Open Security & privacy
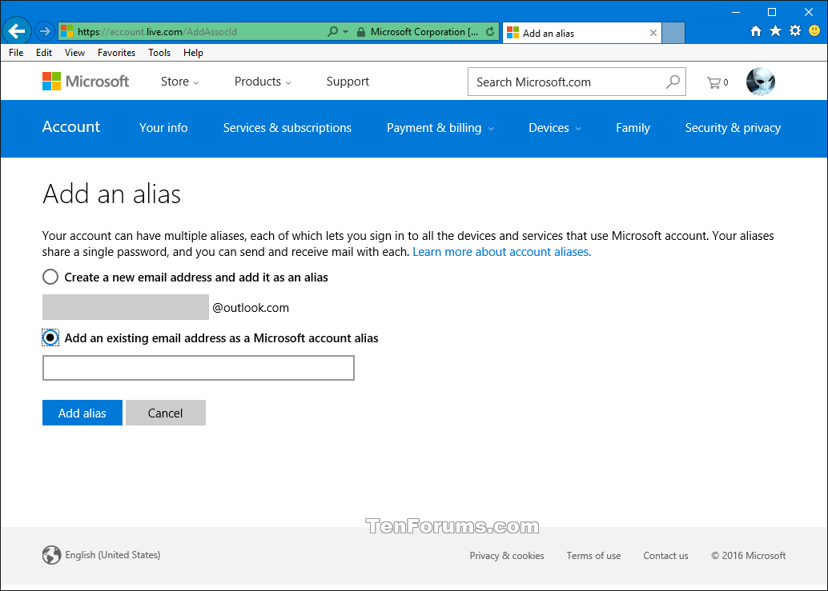 pos(733,128)
